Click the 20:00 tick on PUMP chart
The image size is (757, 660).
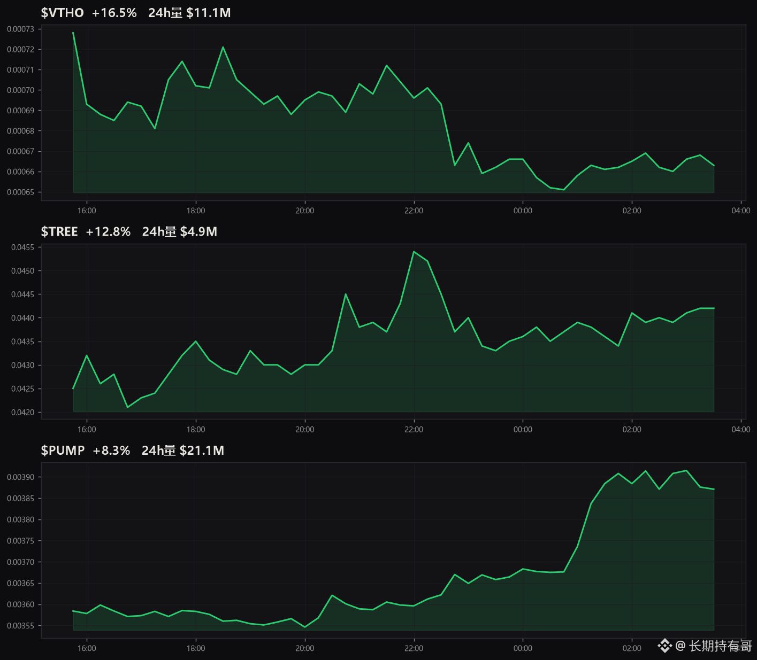[x=305, y=648]
